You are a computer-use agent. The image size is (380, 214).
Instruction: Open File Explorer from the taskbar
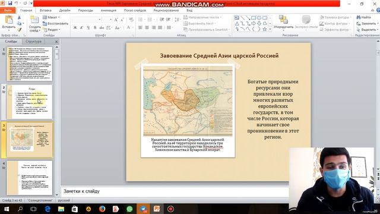click(61, 209)
